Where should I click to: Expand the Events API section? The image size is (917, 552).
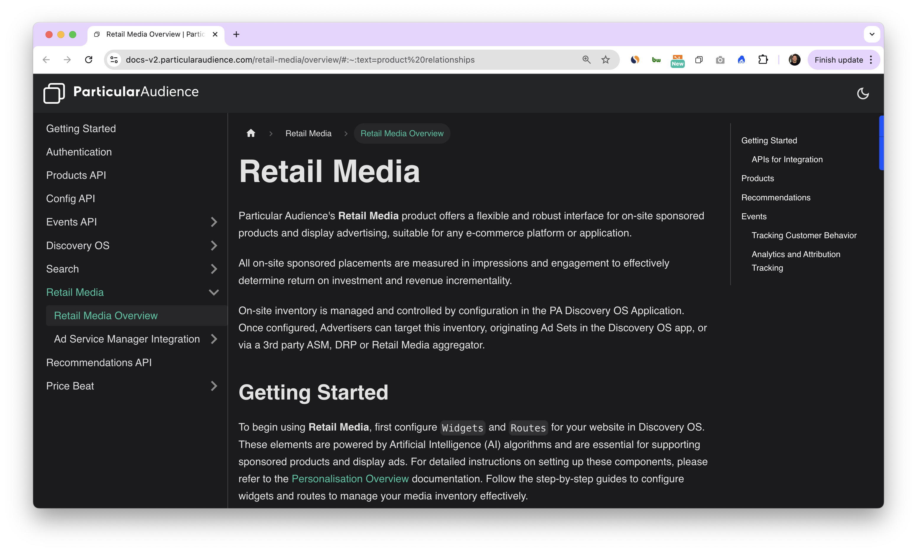click(x=214, y=222)
